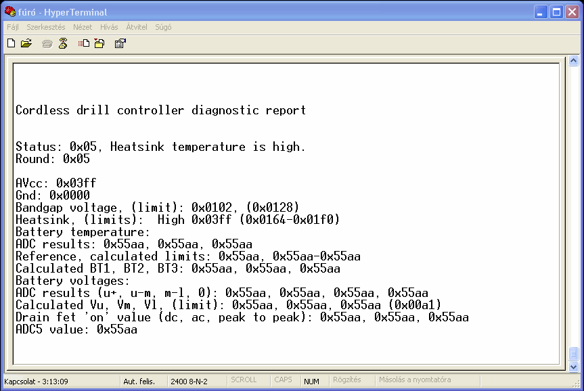This screenshot has width=584, height=391.
Task: Open the Nézet menu
Action: point(83,27)
